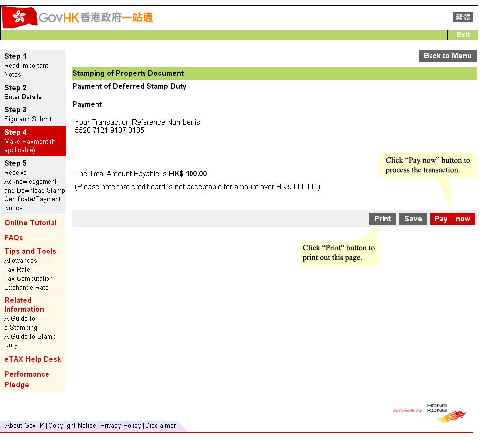Open Step 1 Read Important Notes

pos(26,65)
